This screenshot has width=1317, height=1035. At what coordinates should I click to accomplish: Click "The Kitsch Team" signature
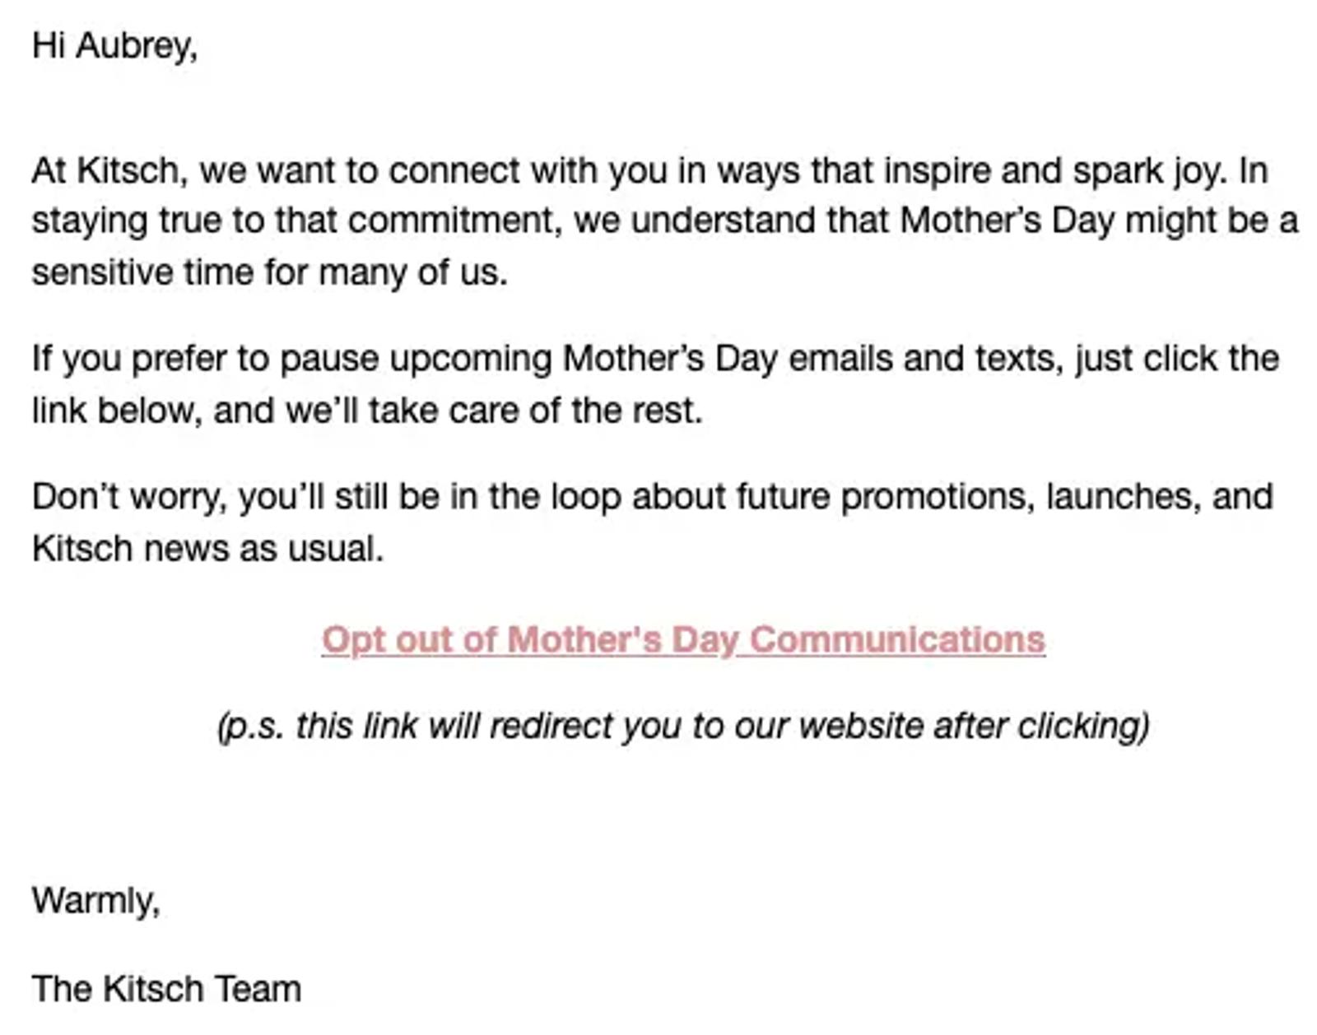[x=166, y=989]
